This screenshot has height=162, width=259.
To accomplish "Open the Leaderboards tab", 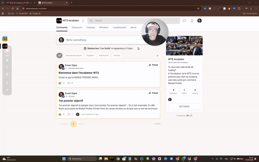I will (x=119, y=27).
